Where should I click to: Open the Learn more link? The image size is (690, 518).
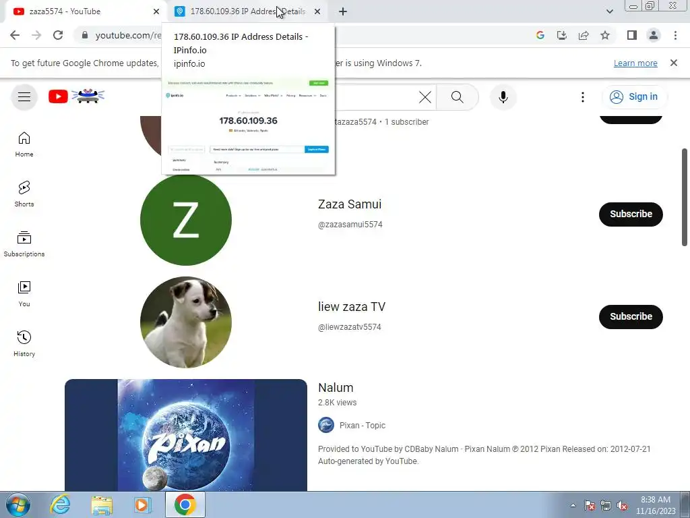coord(635,63)
